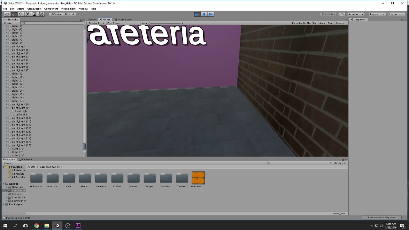
Task: Open the Component menu
Action: (51, 9)
